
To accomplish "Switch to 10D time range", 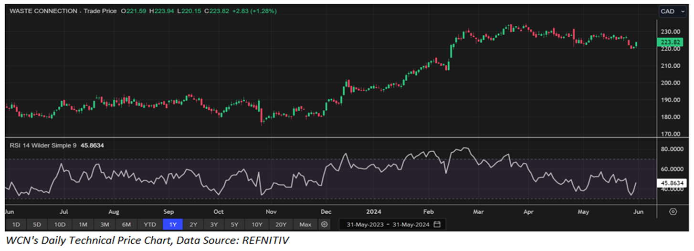I will coord(60,224).
